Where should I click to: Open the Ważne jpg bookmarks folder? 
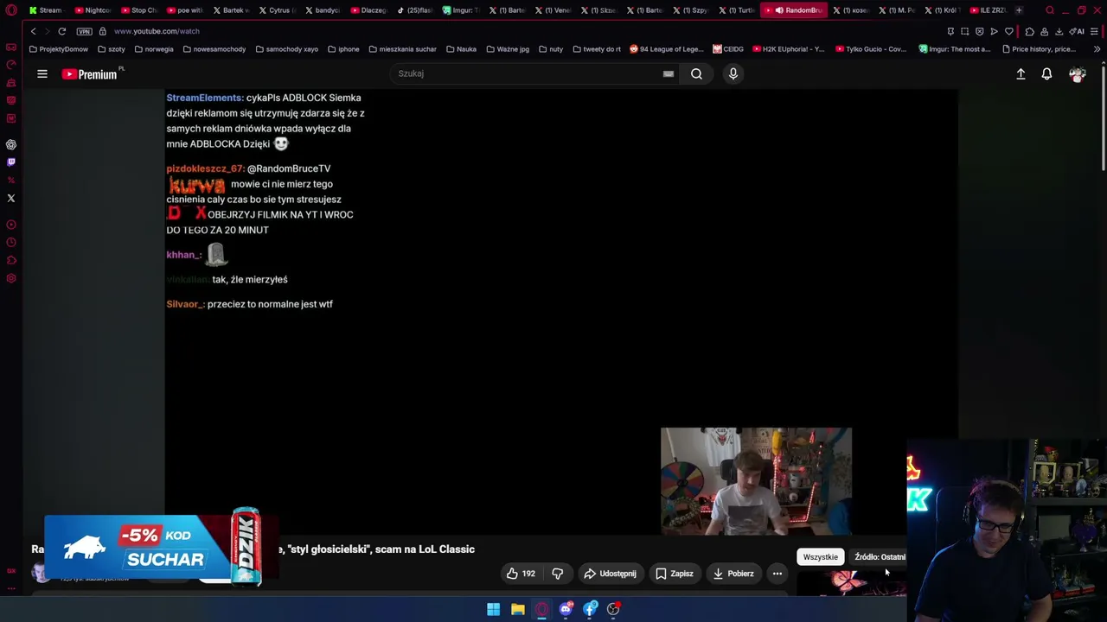(x=508, y=49)
